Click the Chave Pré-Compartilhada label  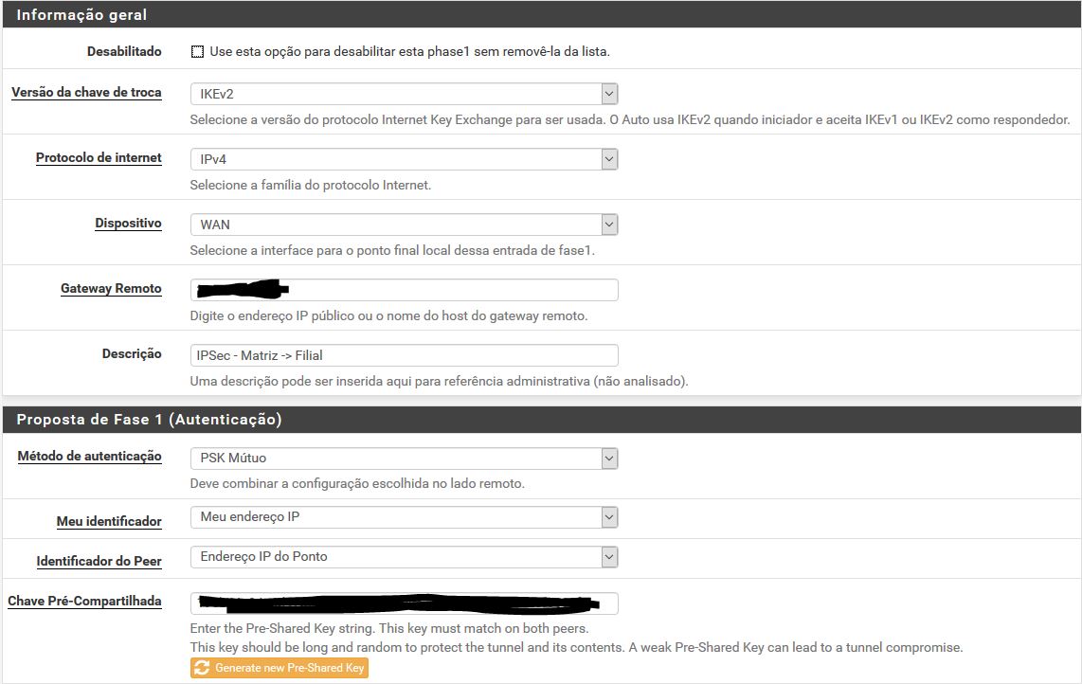coord(84,602)
